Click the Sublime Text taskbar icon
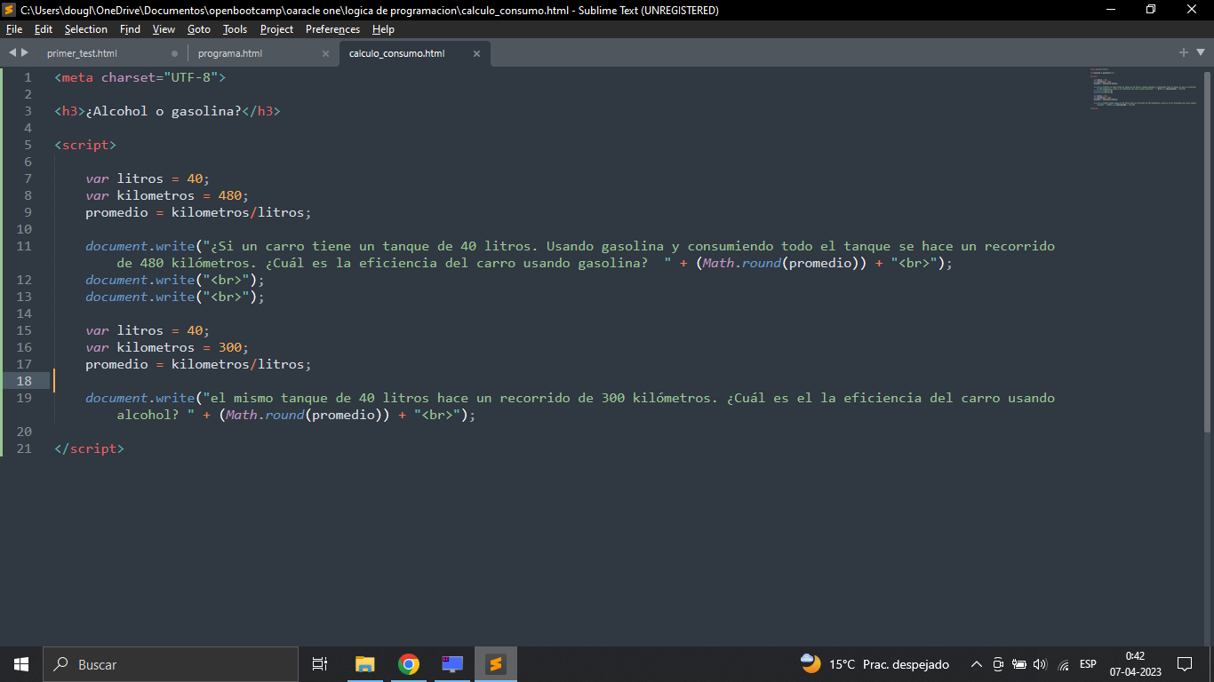 (x=496, y=664)
